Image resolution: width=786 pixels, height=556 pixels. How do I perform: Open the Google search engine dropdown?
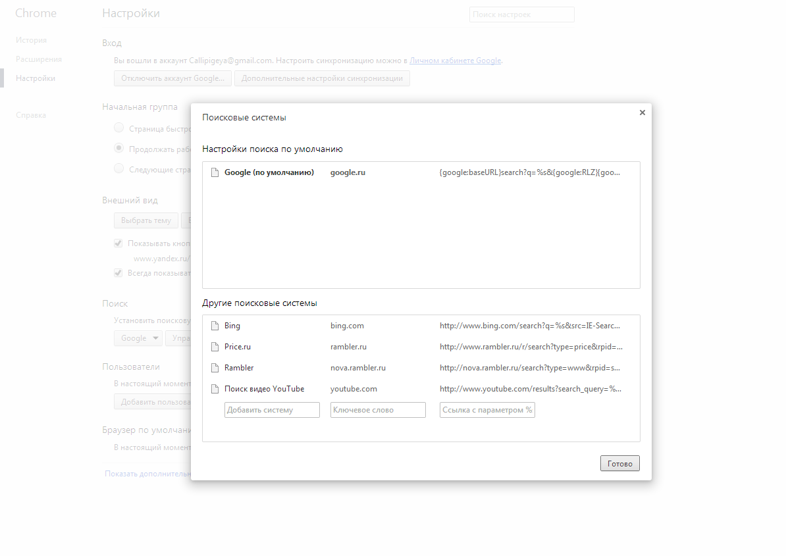138,338
